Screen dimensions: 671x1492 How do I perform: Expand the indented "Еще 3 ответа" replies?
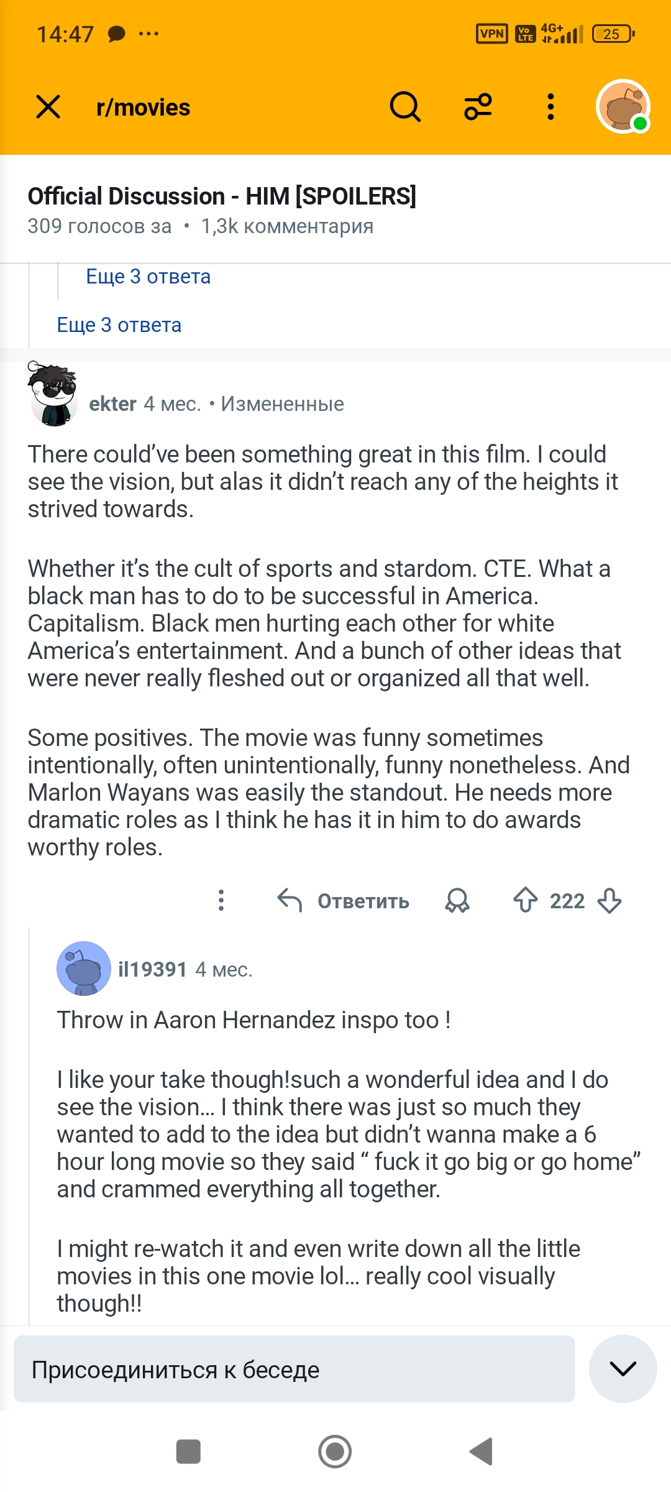(x=148, y=277)
